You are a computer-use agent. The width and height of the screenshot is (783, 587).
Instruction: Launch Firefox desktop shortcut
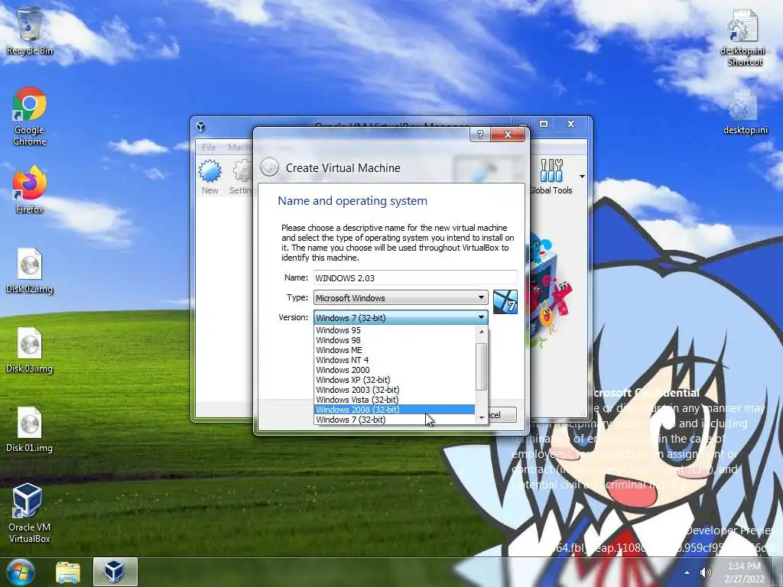[x=30, y=190]
